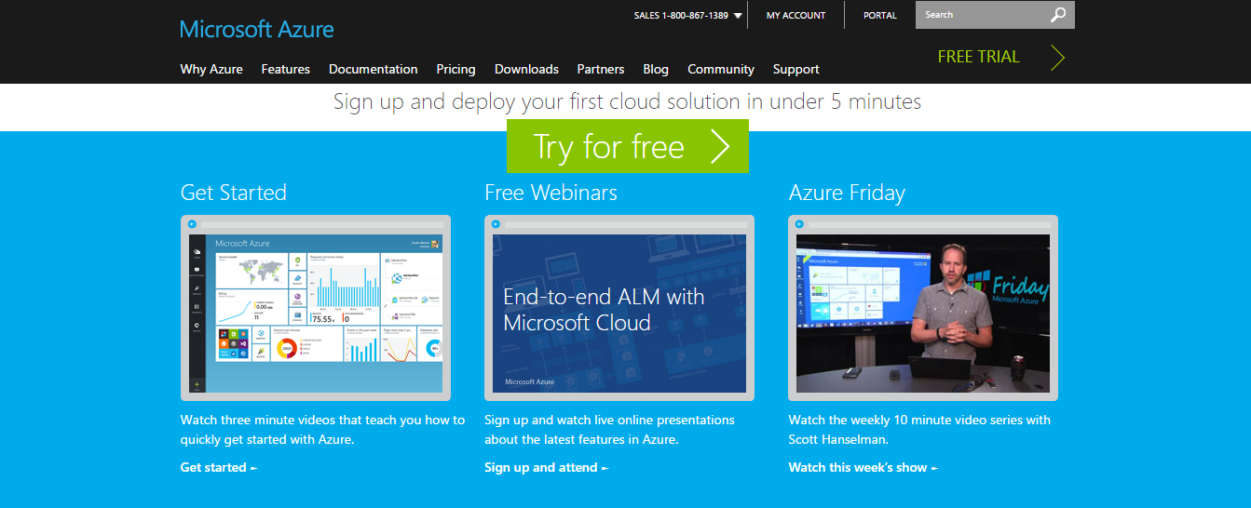The image size is (1251, 508).
Task: Click the arrow on Try for free button
Action: click(720, 146)
